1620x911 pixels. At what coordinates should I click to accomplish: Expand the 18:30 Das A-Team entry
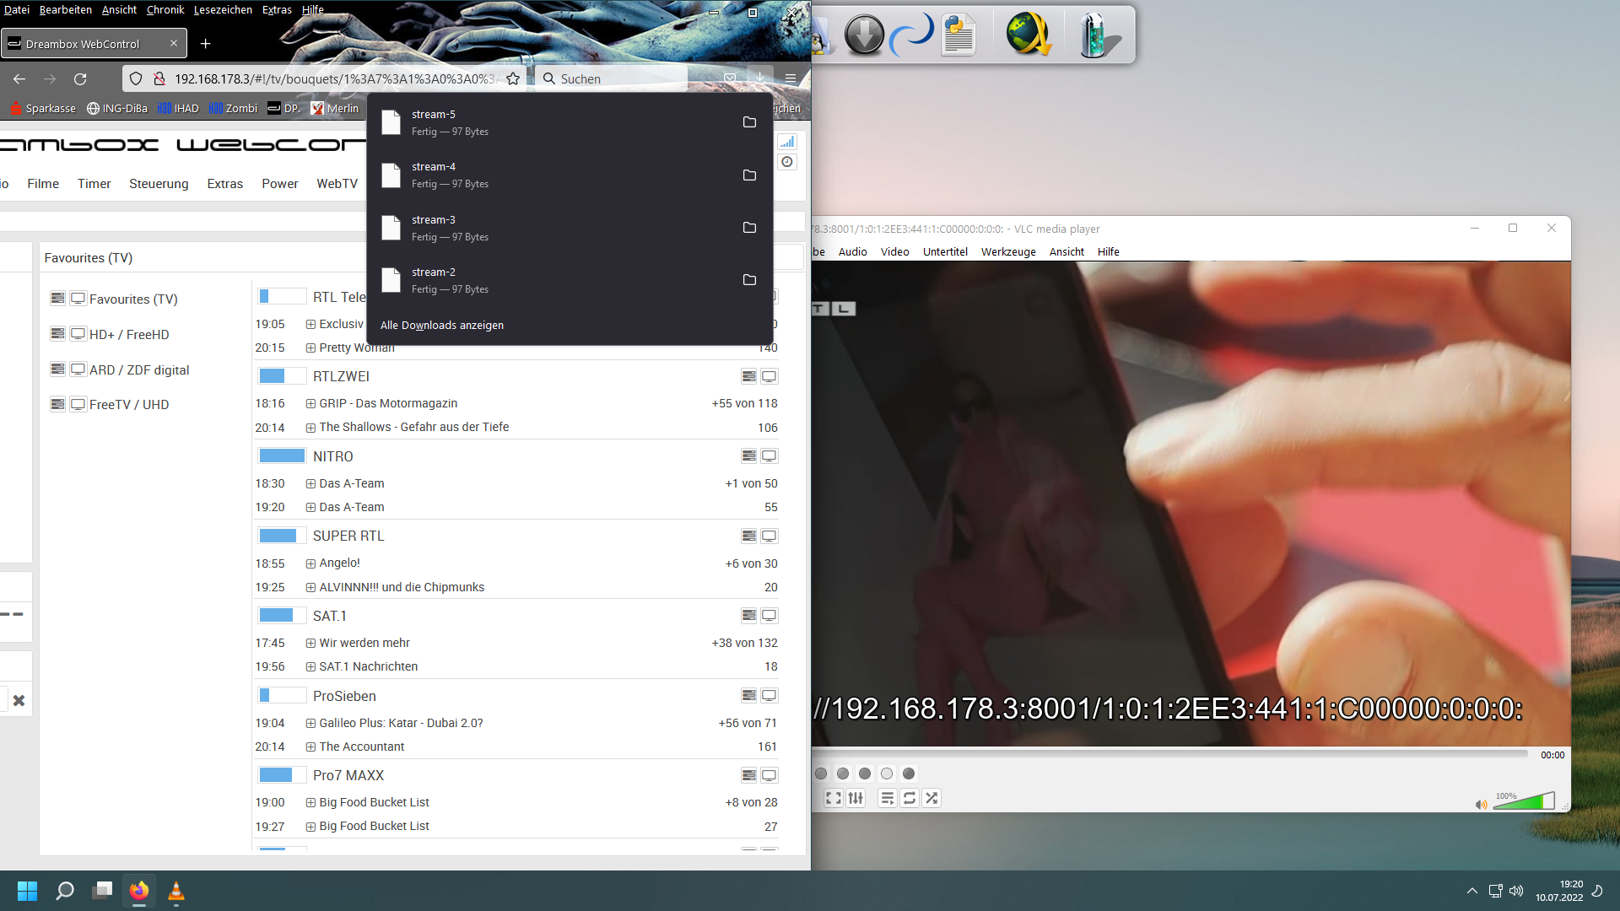(x=310, y=484)
